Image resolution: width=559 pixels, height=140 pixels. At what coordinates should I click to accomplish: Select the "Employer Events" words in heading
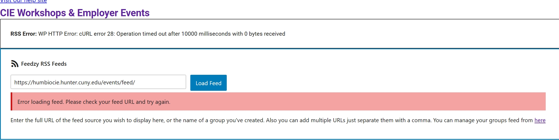[x=114, y=13]
